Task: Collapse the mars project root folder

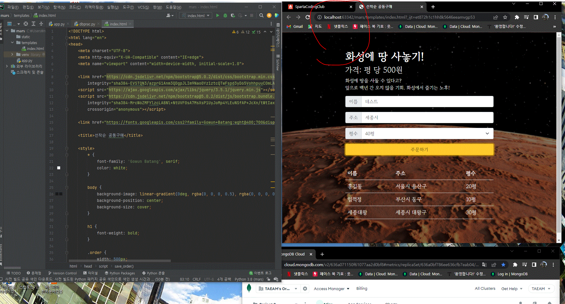Action: [7, 31]
